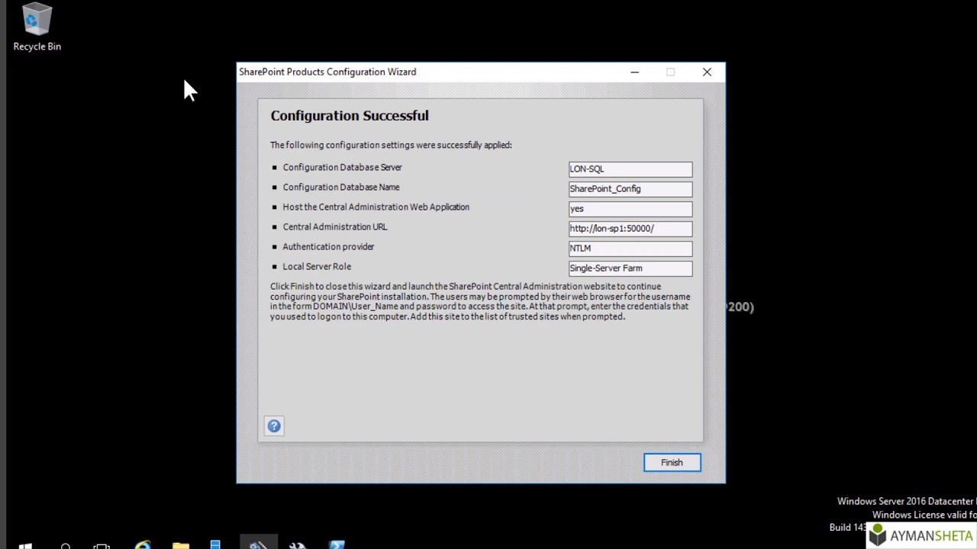
Task: Click the SharePoint Products Configuration Wizard title
Action: point(327,72)
